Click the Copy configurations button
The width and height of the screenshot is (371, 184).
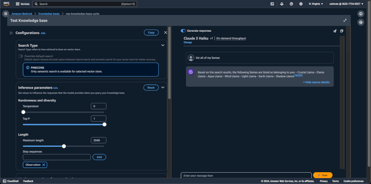click(151, 33)
